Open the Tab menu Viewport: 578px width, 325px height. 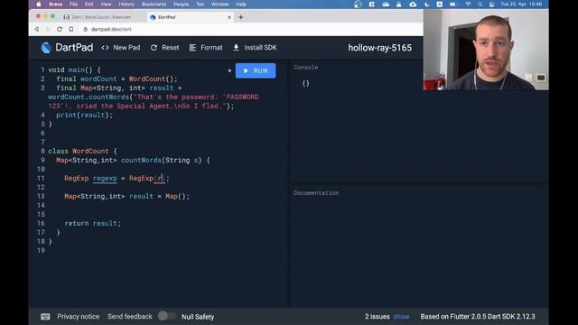pos(200,4)
